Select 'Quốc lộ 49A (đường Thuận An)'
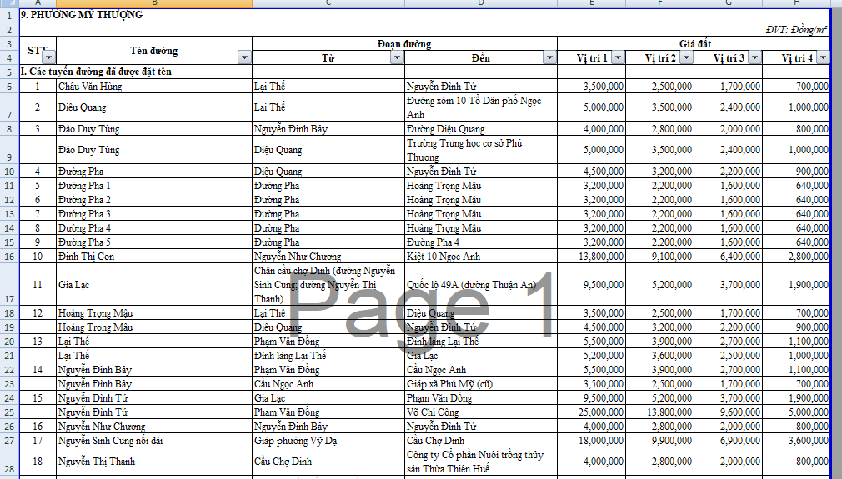842x479 pixels. (x=480, y=284)
